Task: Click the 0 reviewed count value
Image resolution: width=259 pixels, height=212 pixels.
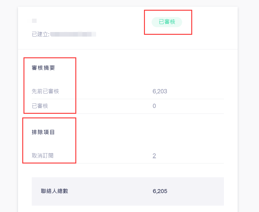Action: click(x=154, y=106)
